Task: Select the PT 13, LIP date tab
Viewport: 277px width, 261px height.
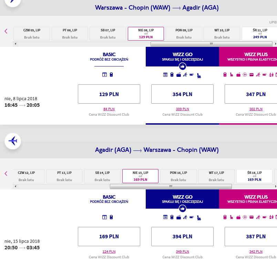Action: (64, 176)
